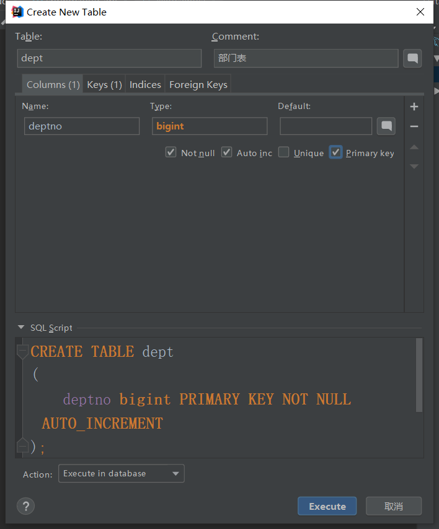Disable the Auto inc checkbox
This screenshot has height=529, width=439.
click(227, 152)
